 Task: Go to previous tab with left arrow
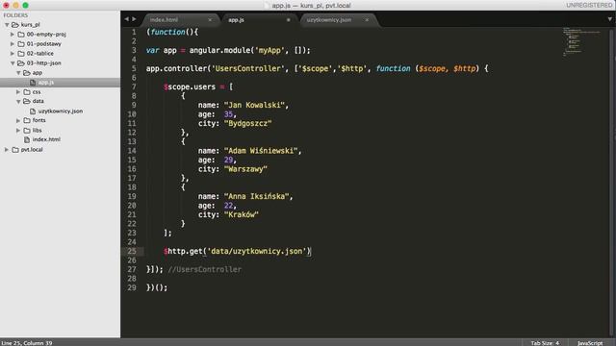(126, 19)
